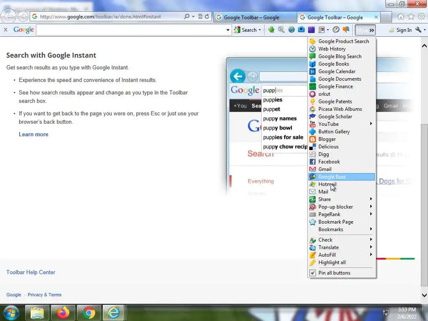Image resolution: width=428 pixels, height=321 pixels.
Task: Click the IE Back arrow button
Action: tap(8, 16)
